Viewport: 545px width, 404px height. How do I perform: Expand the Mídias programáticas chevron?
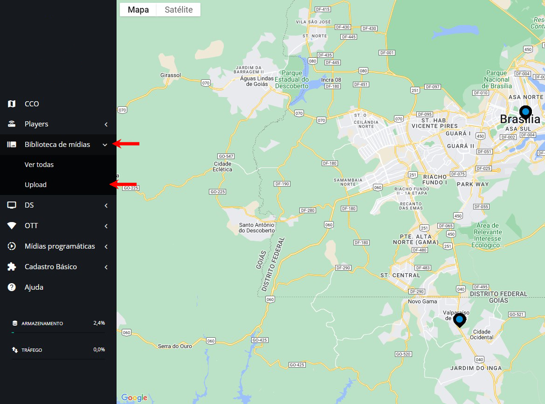click(106, 246)
